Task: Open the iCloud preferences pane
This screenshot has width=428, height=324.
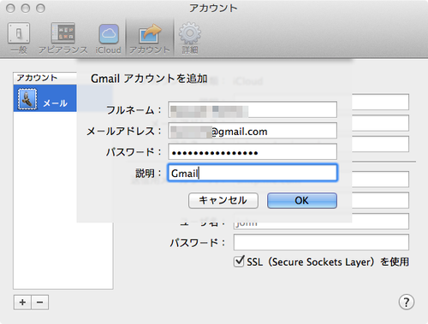Action: point(109,38)
